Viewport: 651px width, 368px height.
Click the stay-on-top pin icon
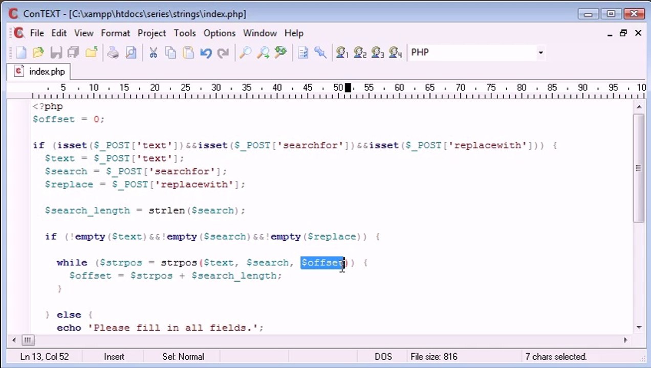coord(320,52)
